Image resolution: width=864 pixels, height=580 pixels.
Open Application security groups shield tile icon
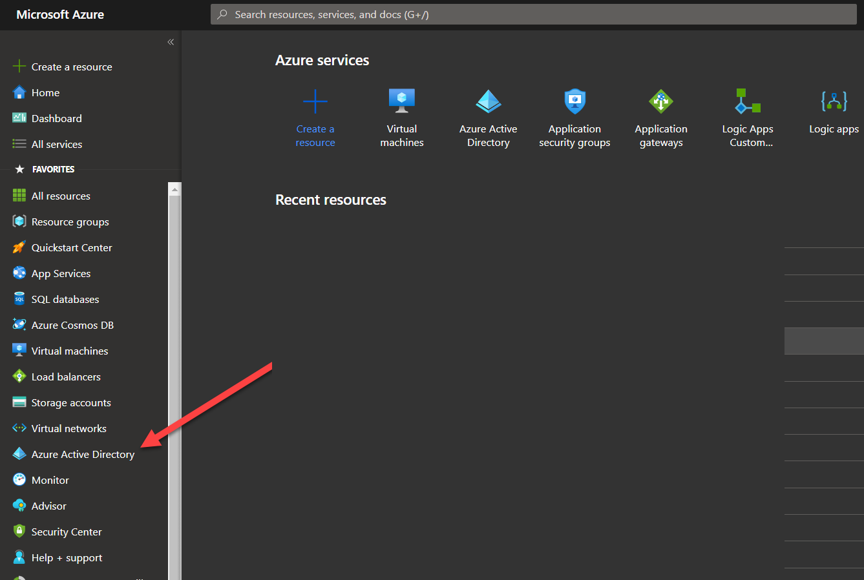tap(574, 101)
